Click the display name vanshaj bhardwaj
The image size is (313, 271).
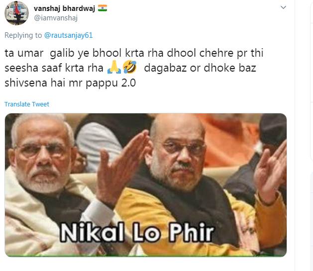[64, 8]
